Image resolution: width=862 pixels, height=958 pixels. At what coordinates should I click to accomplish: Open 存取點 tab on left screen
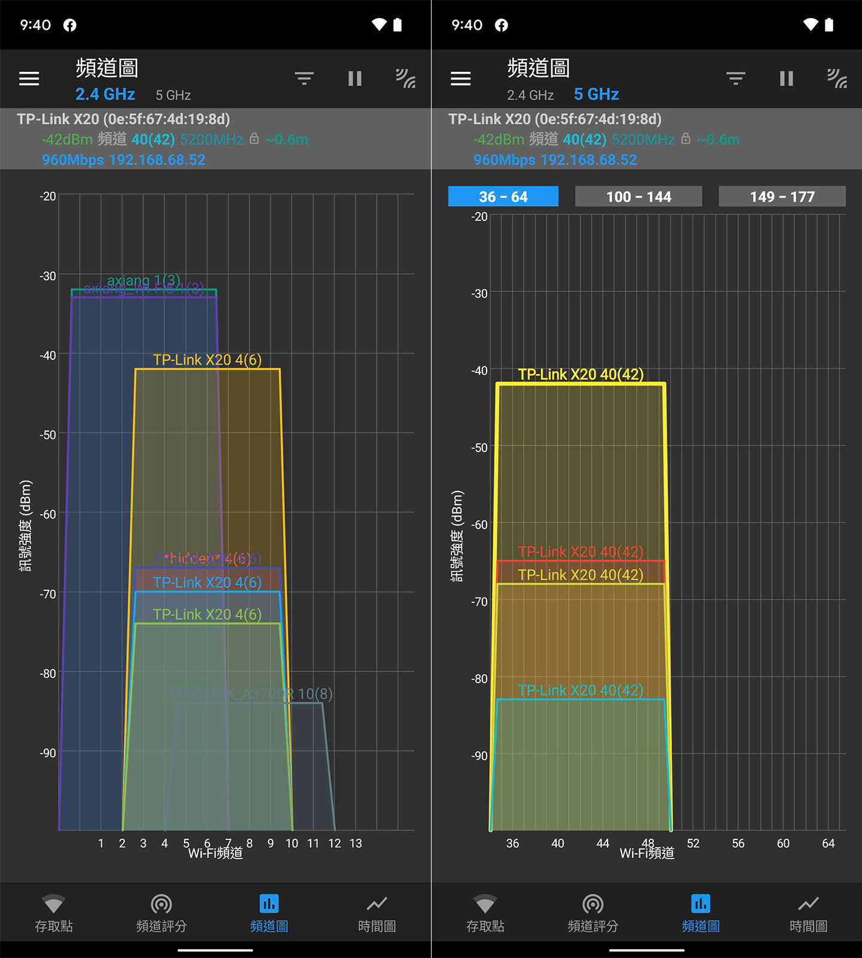[54, 914]
